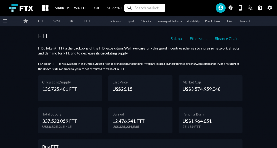277x148 pixels.
Task: Click the Last Price value US$26.15
Action: [x=123, y=89]
